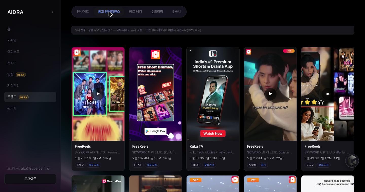365x192 pixels.
Task: Open the DramaBox ad thumbnail
Action: (98, 184)
